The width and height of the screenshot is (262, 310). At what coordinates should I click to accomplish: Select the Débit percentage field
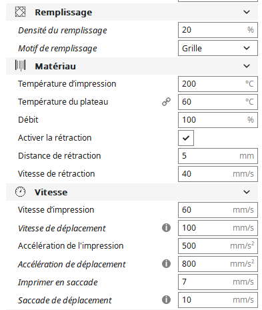pos(218,120)
